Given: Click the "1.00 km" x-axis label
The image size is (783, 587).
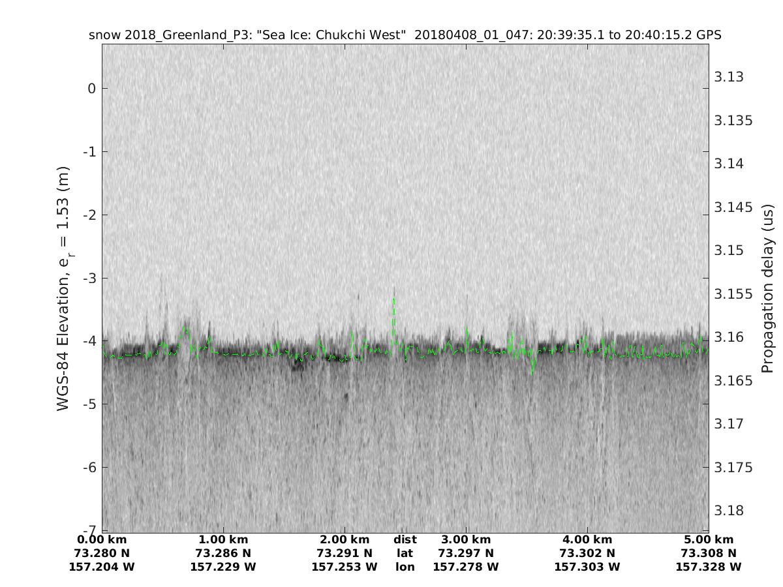Looking at the screenshot, I should click(x=223, y=539).
